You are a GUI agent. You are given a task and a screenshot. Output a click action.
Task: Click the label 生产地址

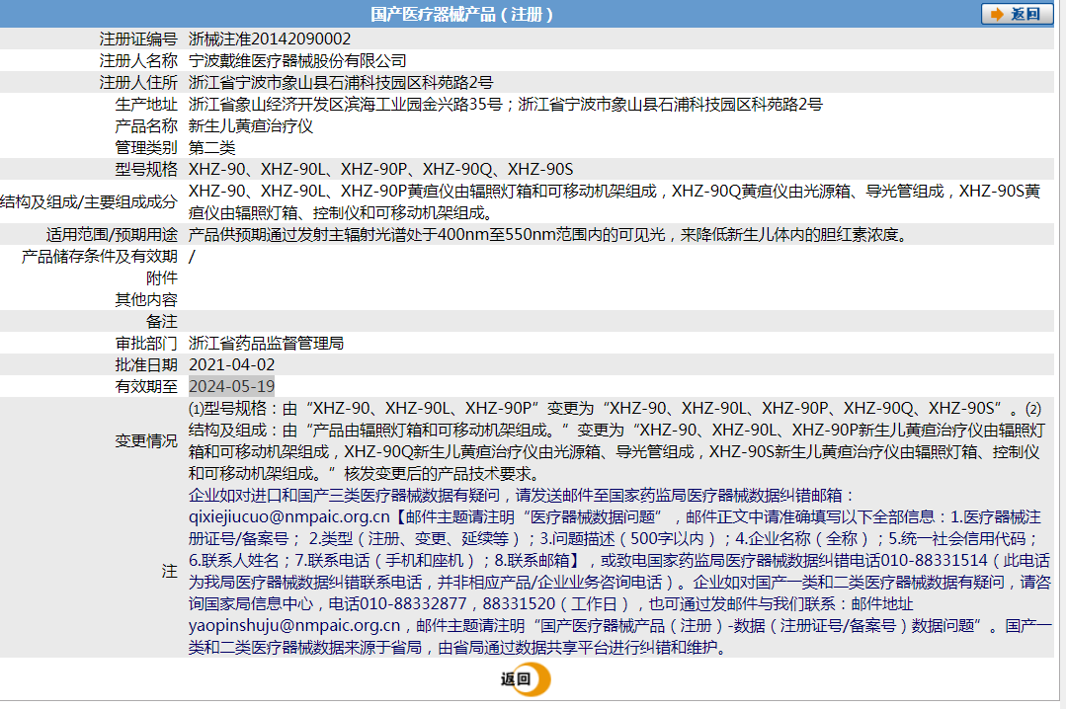click(146, 104)
